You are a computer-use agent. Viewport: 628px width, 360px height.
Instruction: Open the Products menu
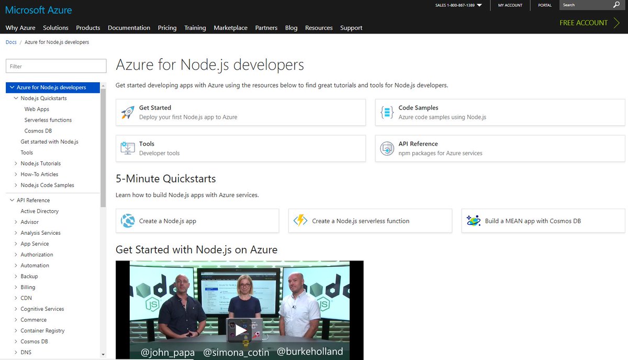[x=88, y=28]
